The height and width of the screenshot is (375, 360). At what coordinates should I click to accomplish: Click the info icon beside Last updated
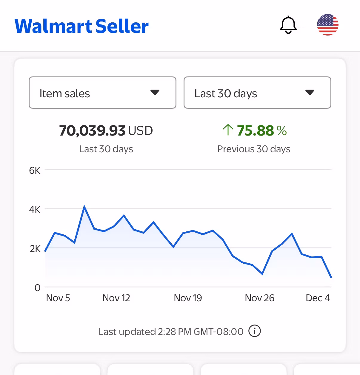pos(255,331)
